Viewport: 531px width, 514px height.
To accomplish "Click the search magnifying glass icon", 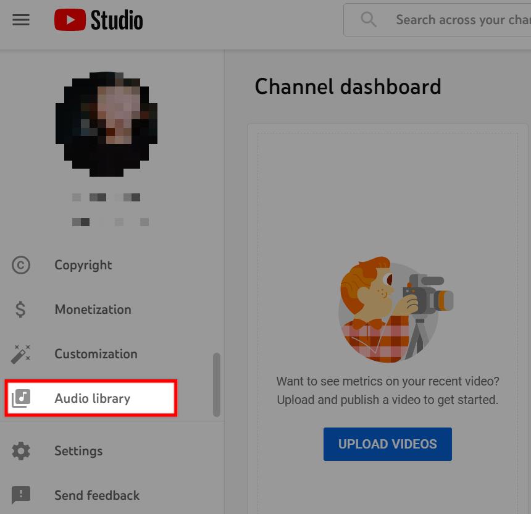I will tap(369, 19).
